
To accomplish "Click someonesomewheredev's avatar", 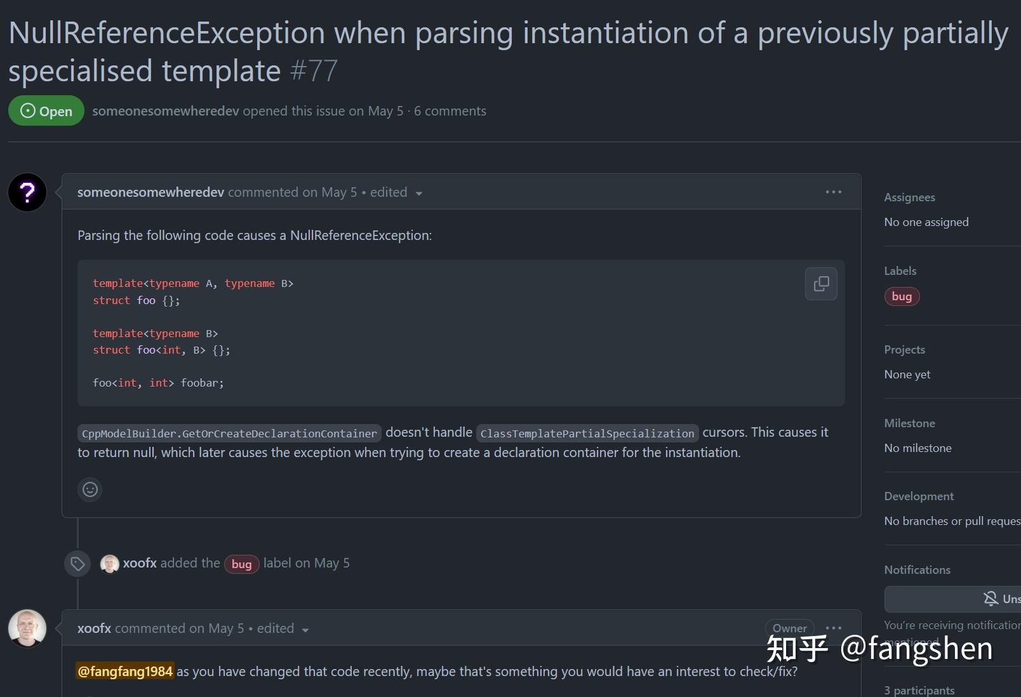I will [x=27, y=192].
